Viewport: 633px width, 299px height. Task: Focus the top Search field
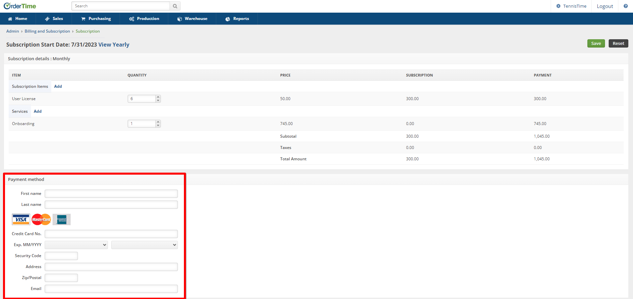click(x=121, y=6)
